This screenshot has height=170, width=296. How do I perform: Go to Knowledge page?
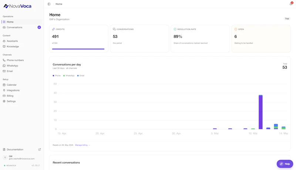click(22, 46)
